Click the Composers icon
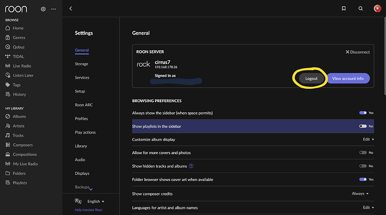Viewport: 386px width, 215px height. [8, 145]
